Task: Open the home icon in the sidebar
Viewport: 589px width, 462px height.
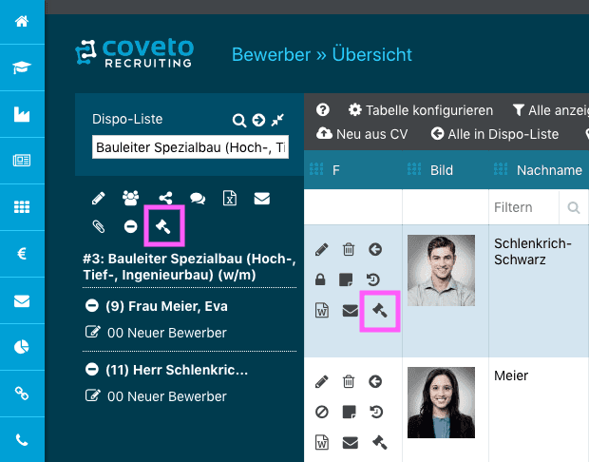Action: tap(22, 22)
